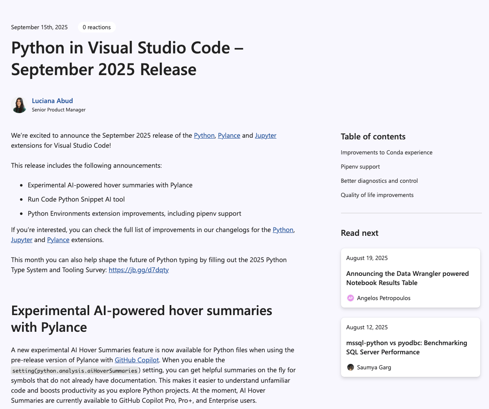This screenshot has height=409, width=489.
Task: Click Luciana Abud's profile avatar
Action: pos(19,104)
